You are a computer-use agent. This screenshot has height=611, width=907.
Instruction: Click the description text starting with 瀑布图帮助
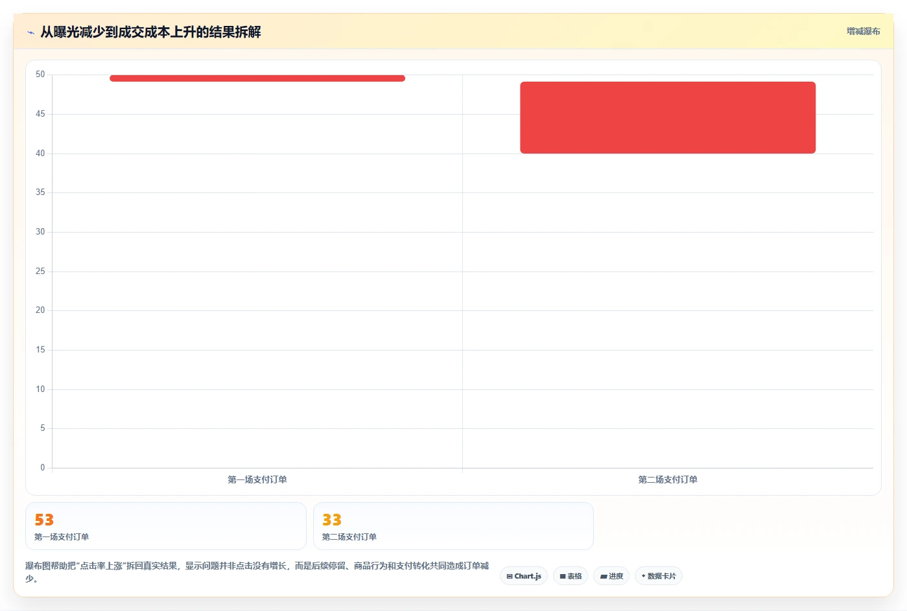pyautogui.click(x=257, y=572)
